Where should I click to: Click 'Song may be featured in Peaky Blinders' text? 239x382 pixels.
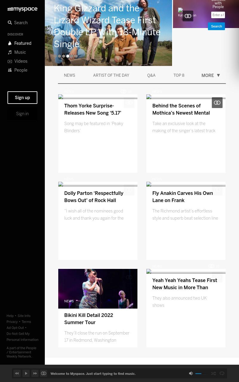click(x=94, y=127)
